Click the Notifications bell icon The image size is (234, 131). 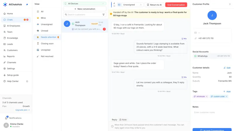click(x=6, y=118)
